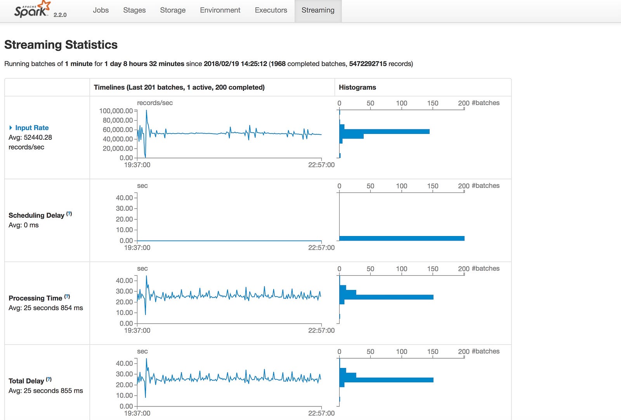Go to the Storage tab
The image size is (621, 420).
pyautogui.click(x=173, y=10)
